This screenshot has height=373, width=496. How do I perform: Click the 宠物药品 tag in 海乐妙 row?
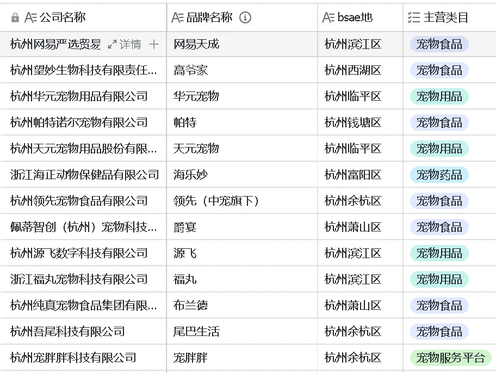coord(439,175)
